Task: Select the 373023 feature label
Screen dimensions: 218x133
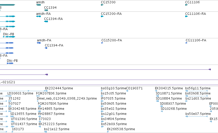Action: pyautogui.click(x=45, y=119)
